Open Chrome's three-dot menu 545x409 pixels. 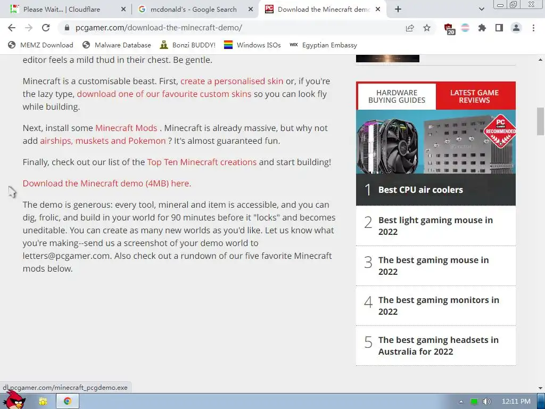point(533,28)
